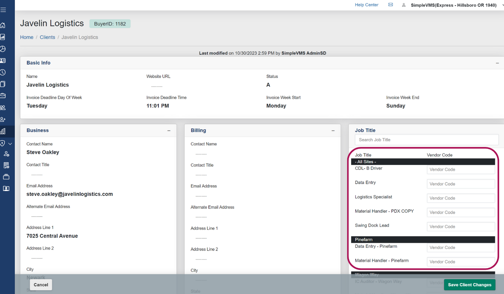Collapse the Billing panel
The width and height of the screenshot is (504, 294).
[333, 130]
